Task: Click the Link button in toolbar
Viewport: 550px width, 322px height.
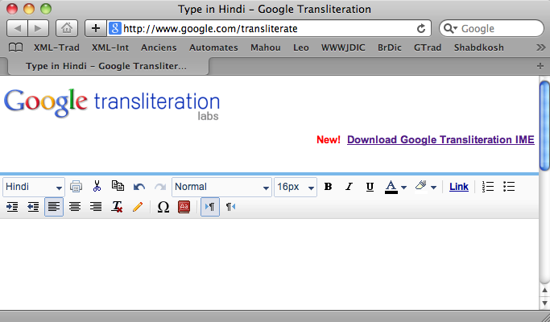Action: click(458, 187)
